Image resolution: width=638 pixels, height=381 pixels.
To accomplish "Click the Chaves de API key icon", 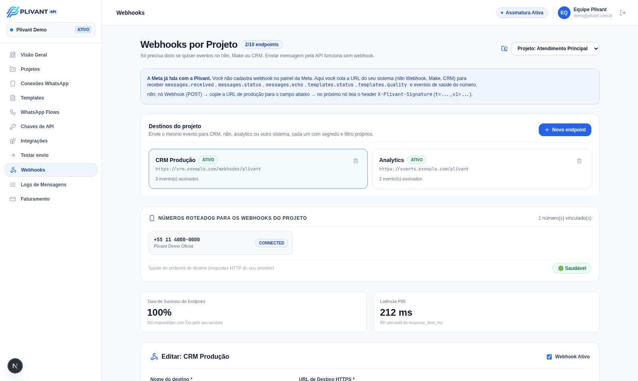I will tap(13, 127).
